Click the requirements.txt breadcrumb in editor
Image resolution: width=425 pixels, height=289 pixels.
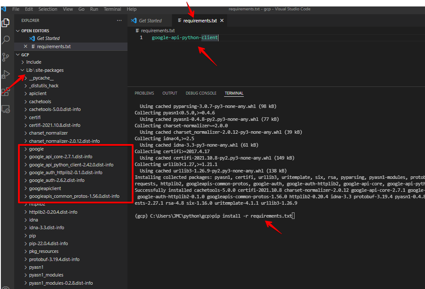coord(155,31)
